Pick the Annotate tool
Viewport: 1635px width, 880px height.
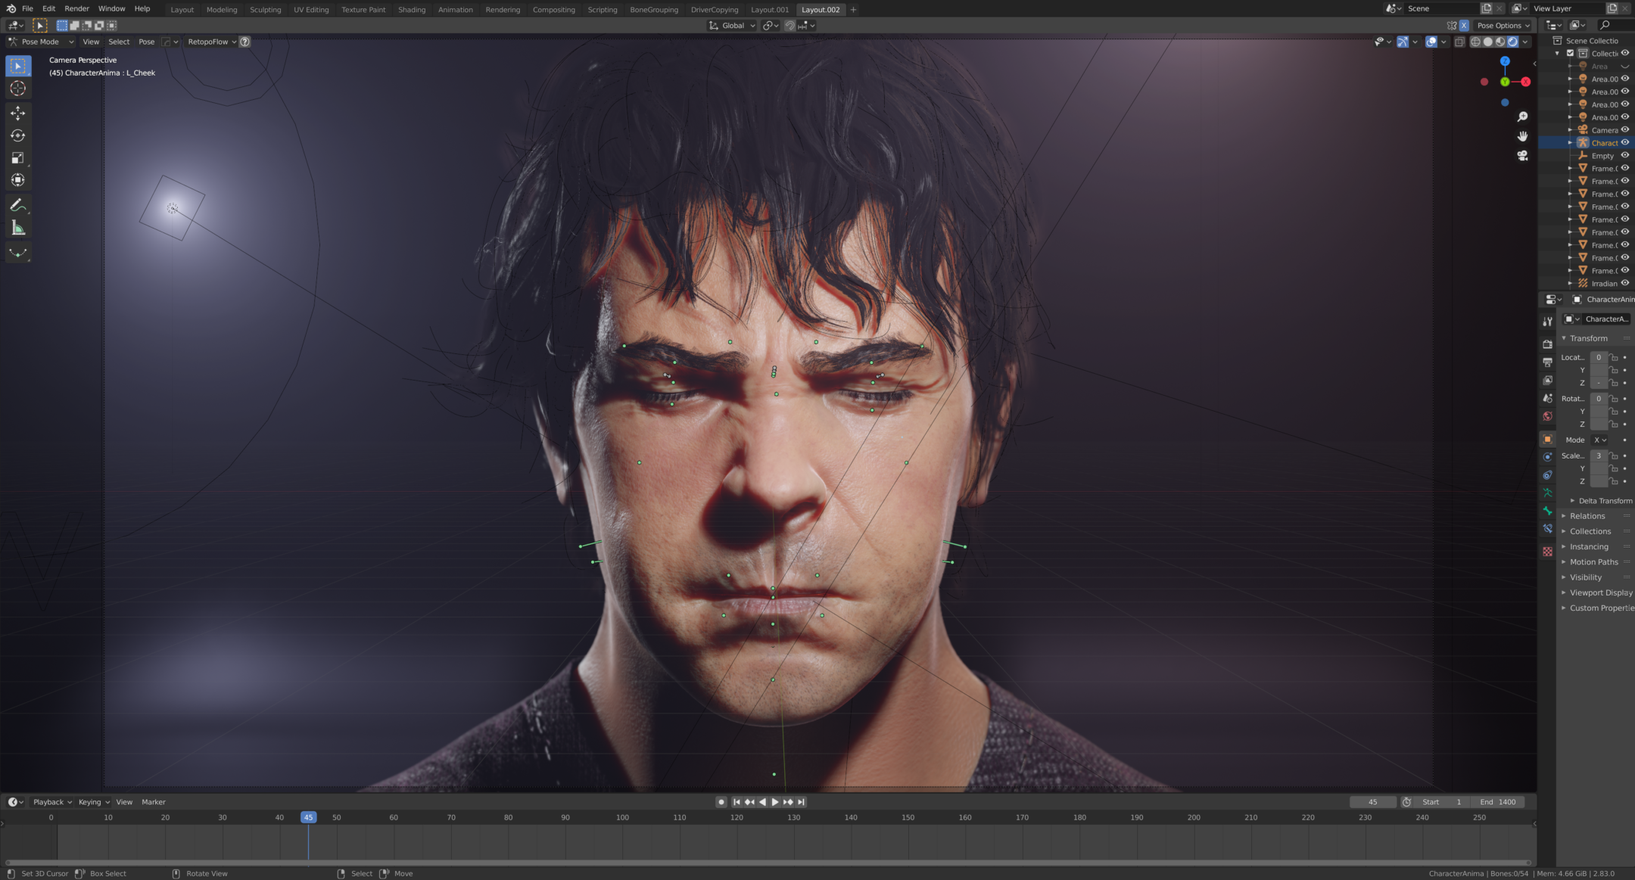[17, 204]
